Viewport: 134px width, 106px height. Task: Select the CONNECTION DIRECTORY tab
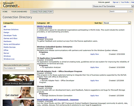(42, 12)
